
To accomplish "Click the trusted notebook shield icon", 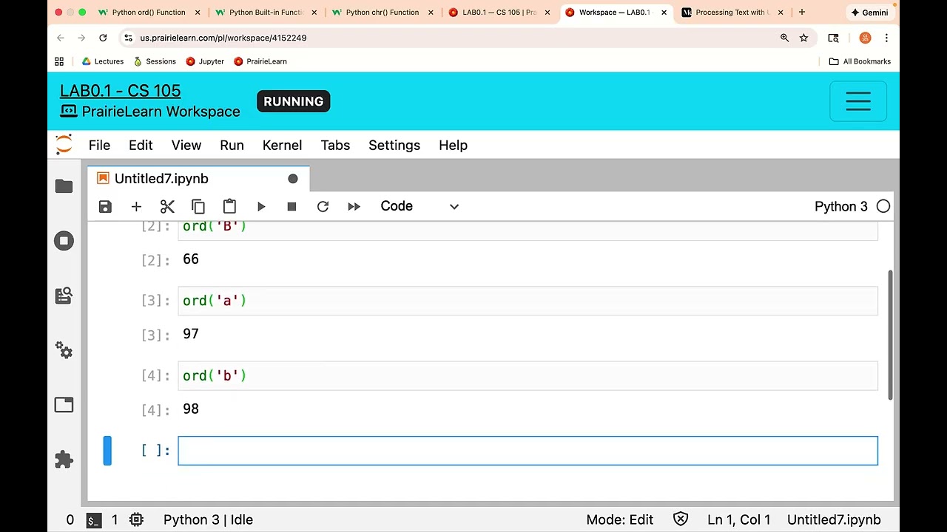I will pyautogui.click(x=681, y=519).
